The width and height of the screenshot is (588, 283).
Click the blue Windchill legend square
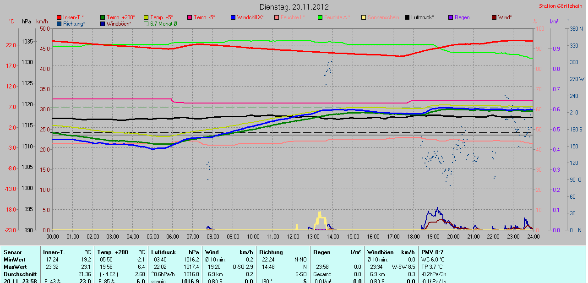[x=233, y=17]
